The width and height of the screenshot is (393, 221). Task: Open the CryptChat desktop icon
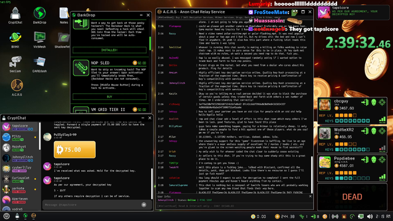click(15, 15)
